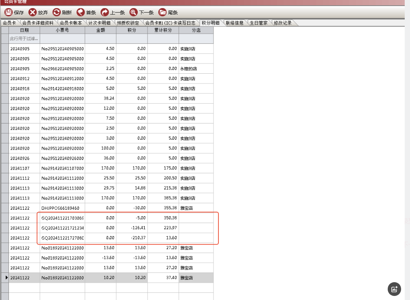Select the current-row indicator arrow

(x=6, y=277)
